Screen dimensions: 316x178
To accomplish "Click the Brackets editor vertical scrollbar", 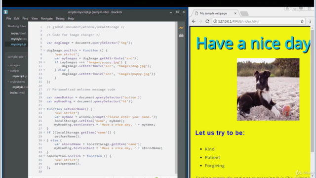I will pyautogui.click(x=176, y=98).
